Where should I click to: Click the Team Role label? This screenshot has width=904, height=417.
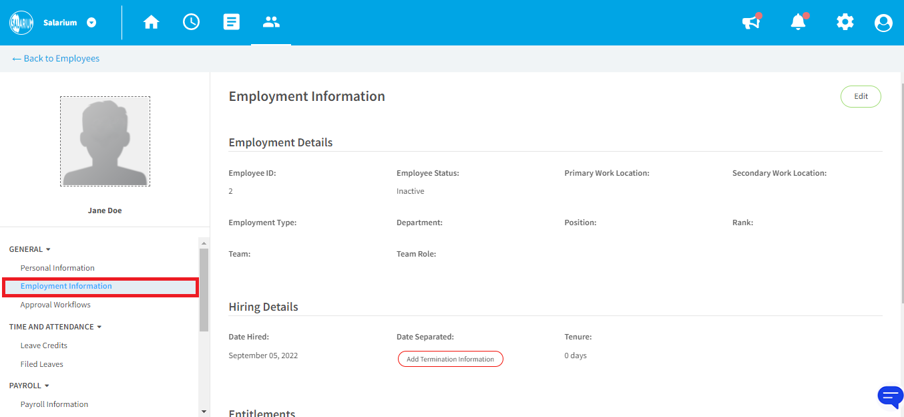(x=416, y=254)
